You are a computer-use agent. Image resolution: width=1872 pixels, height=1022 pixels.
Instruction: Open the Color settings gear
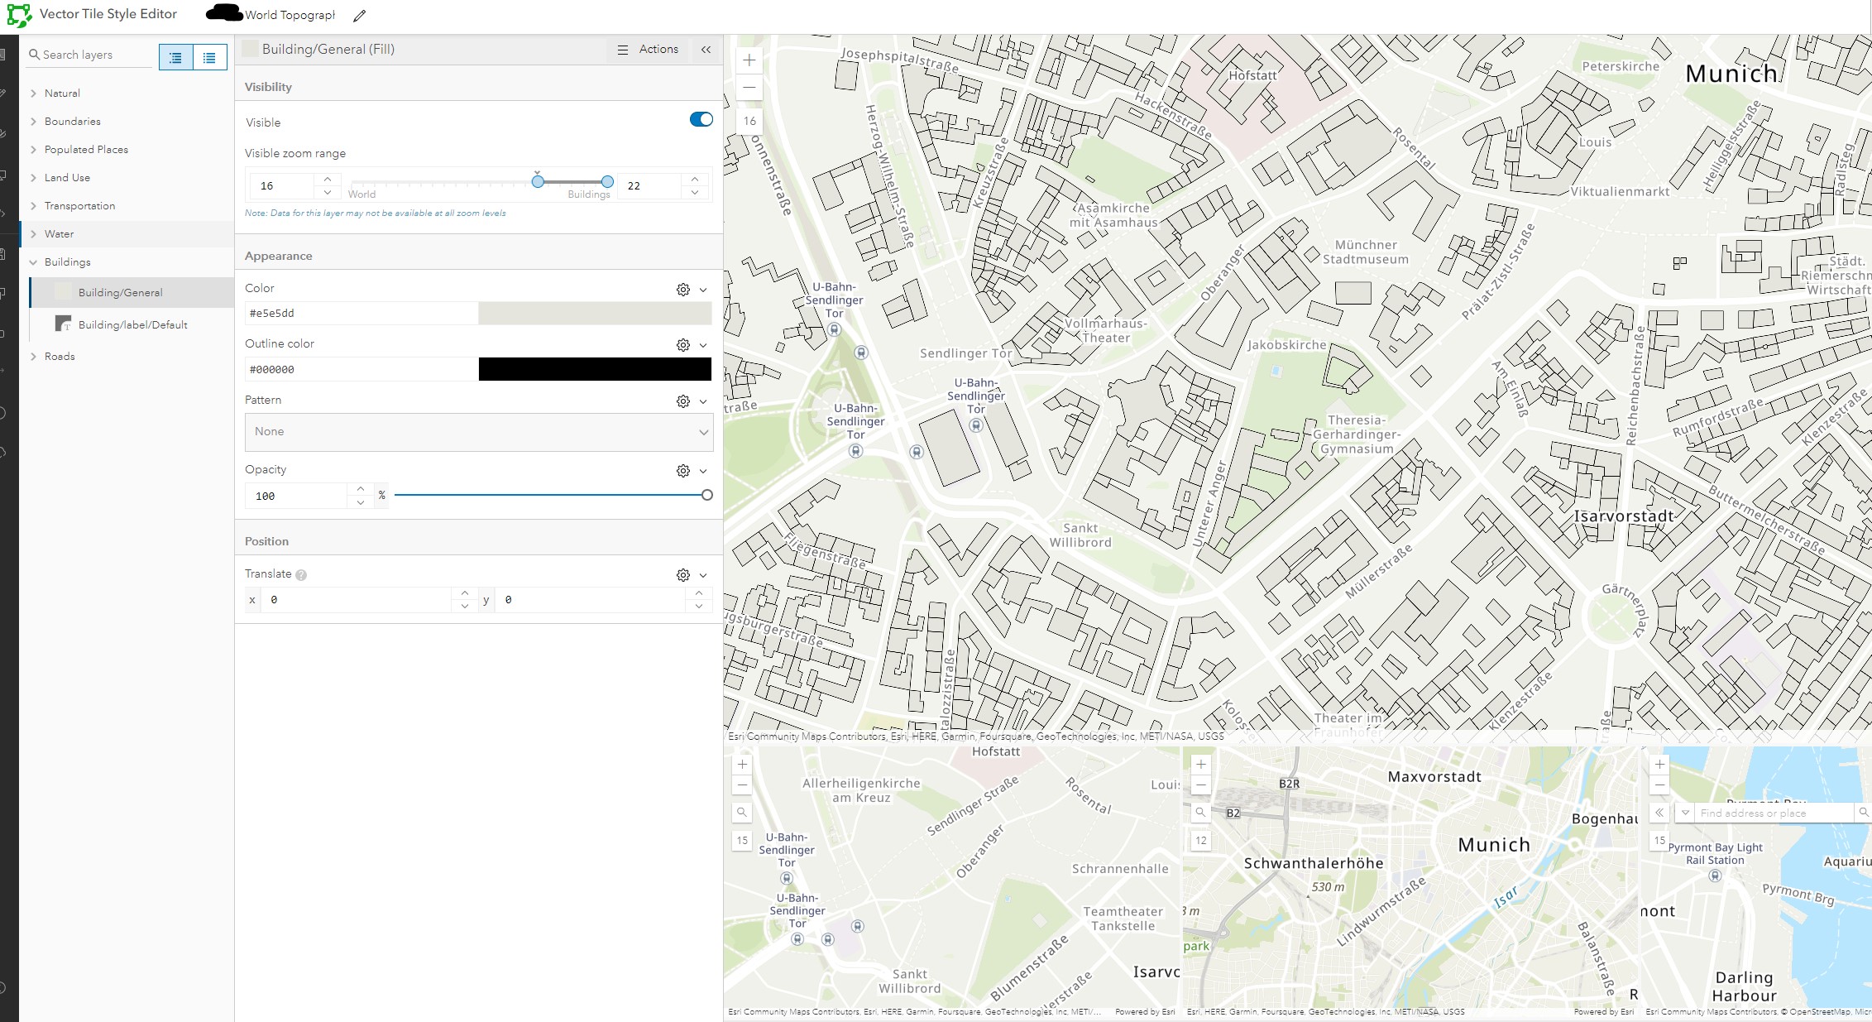[x=682, y=290]
